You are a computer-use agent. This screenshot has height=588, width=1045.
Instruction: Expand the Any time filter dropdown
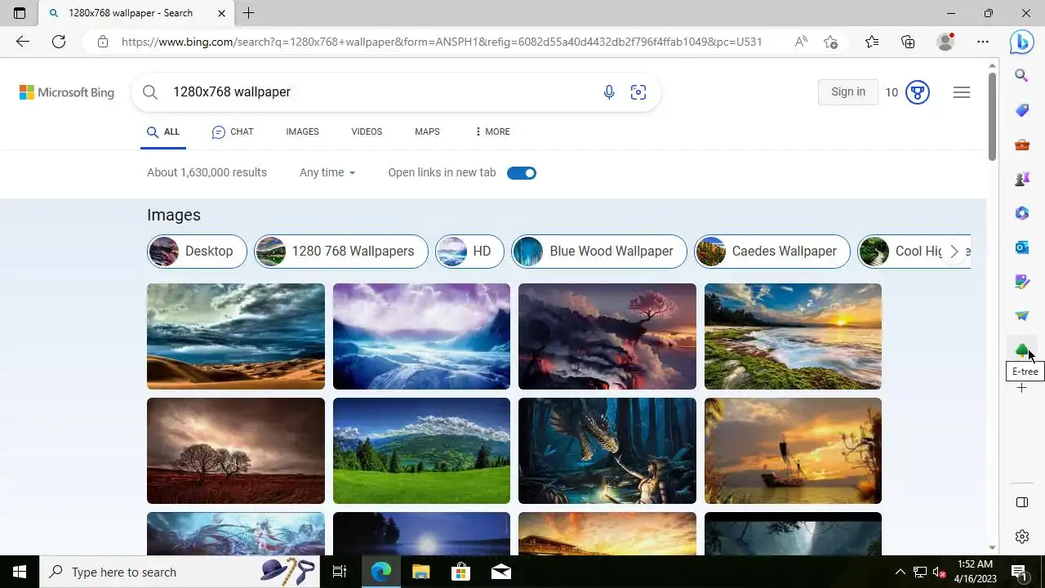pyautogui.click(x=327, y=172)
